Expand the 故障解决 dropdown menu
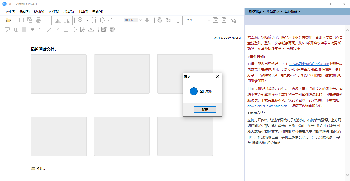This screenshot has width=350, height=181. 274,12
